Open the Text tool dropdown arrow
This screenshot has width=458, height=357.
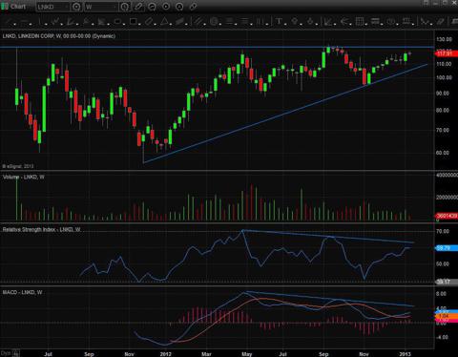click(285, 24)
